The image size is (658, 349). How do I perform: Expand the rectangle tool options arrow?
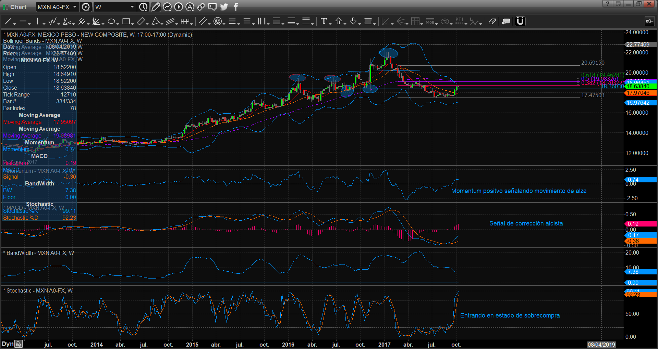click(x=132, y=24)
